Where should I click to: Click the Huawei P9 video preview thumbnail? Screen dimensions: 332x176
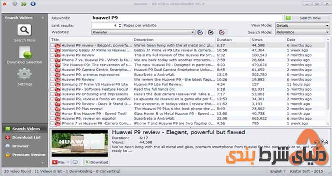click(x=80, y=143)
